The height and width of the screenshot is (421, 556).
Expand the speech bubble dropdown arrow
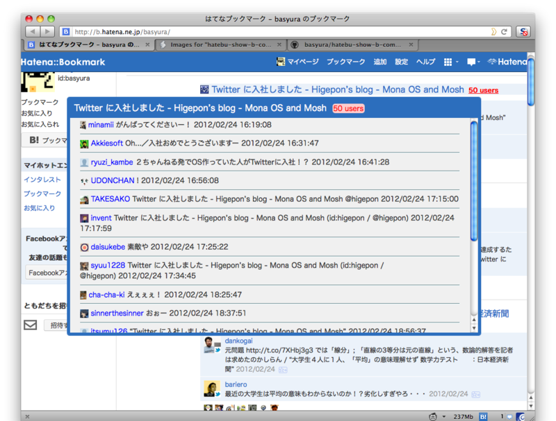pos(479,62)
